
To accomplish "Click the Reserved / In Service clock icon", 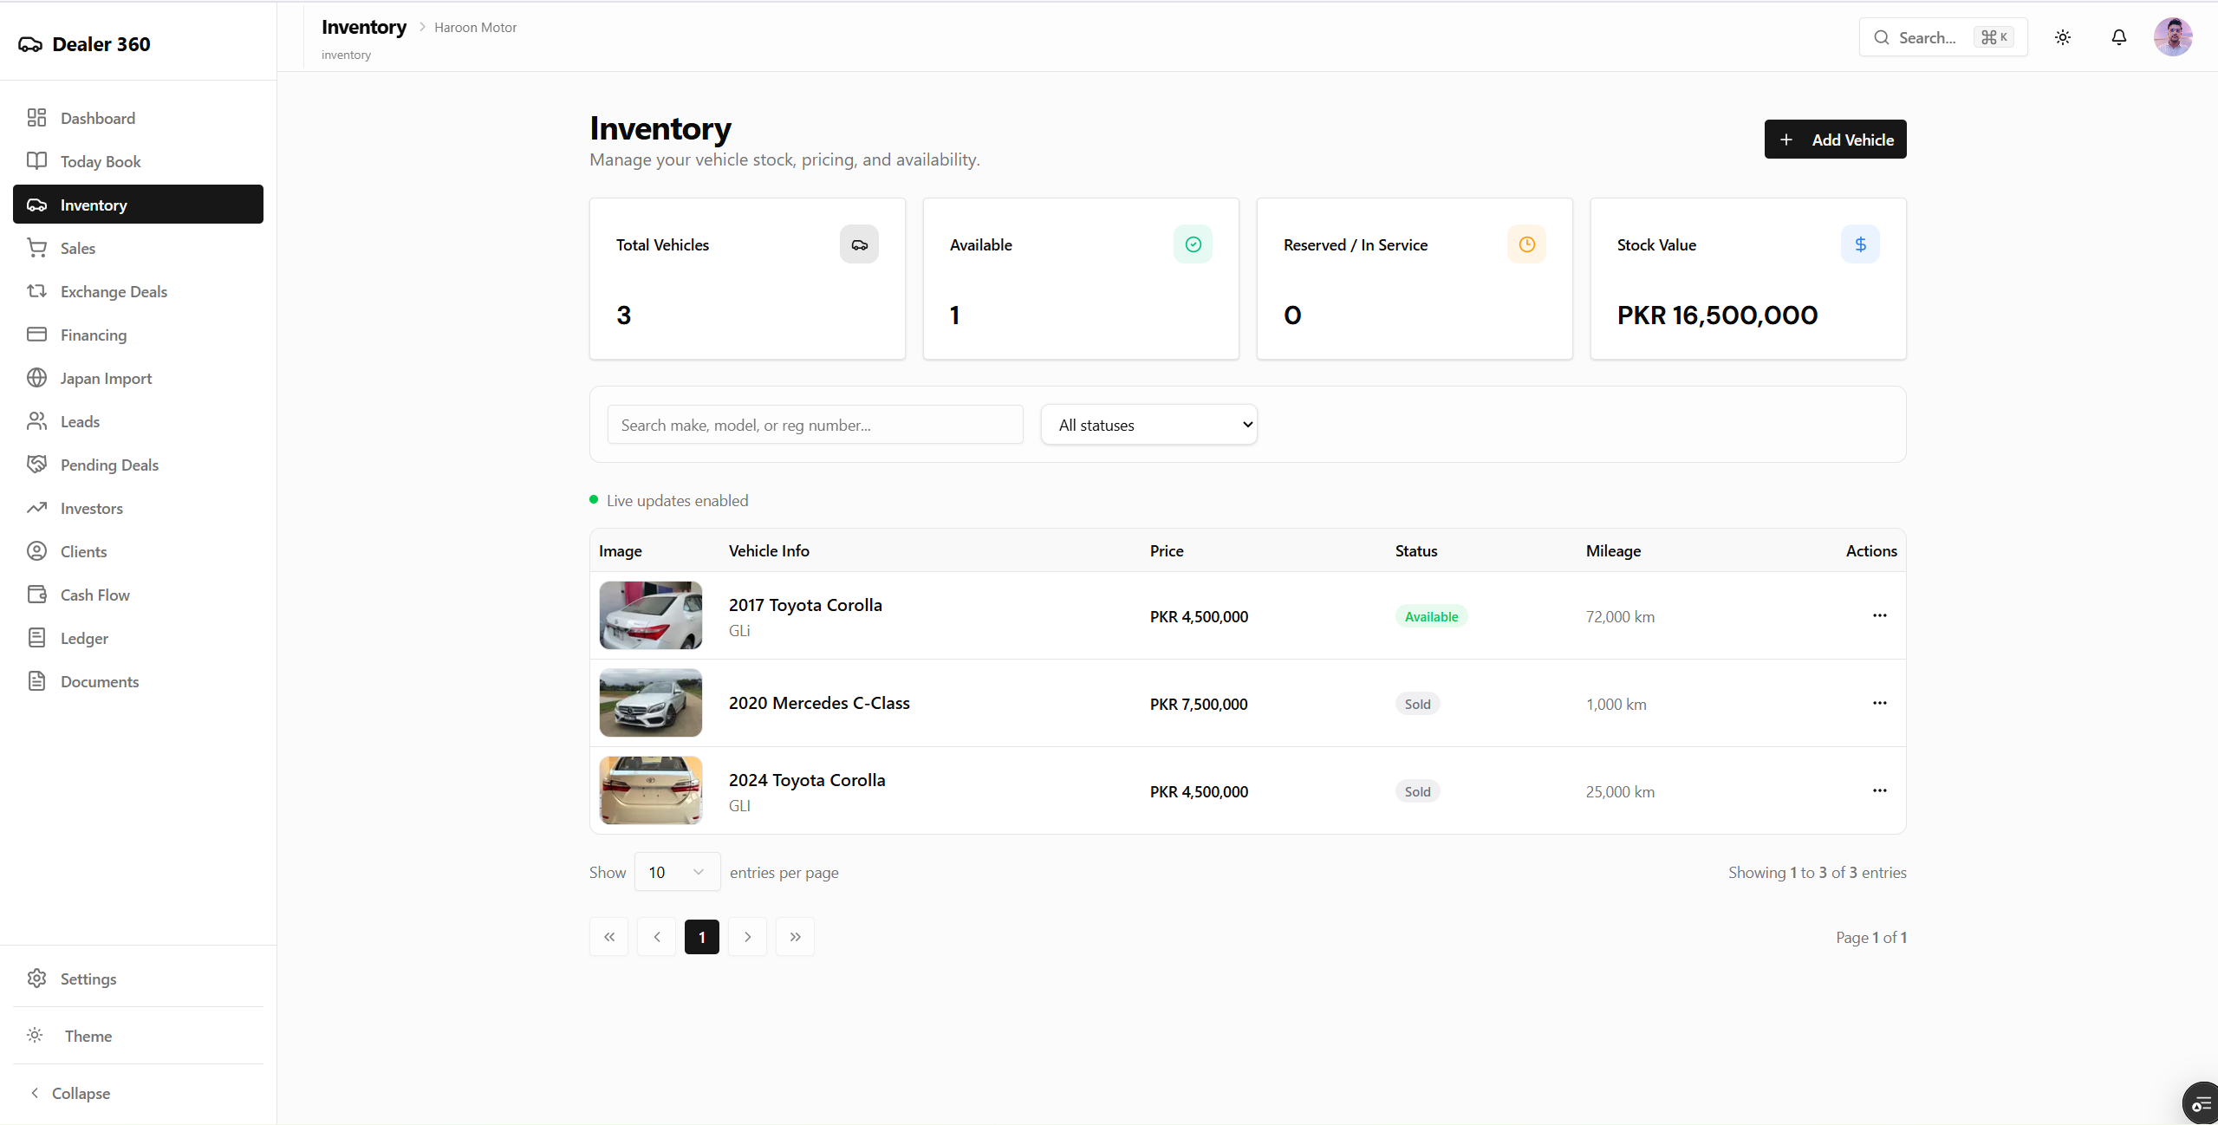I will pos(1526,244).
